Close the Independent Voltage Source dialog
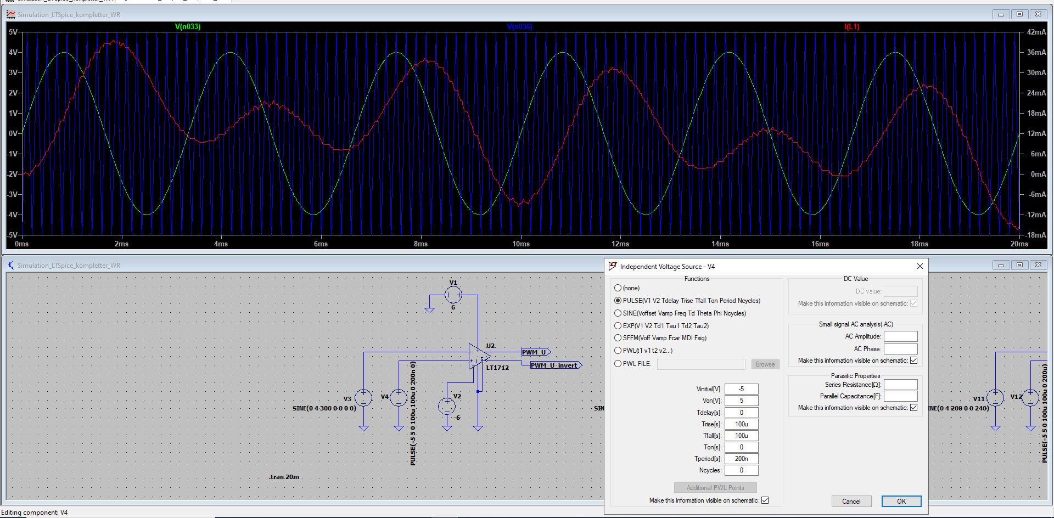 tap(920, 266)
